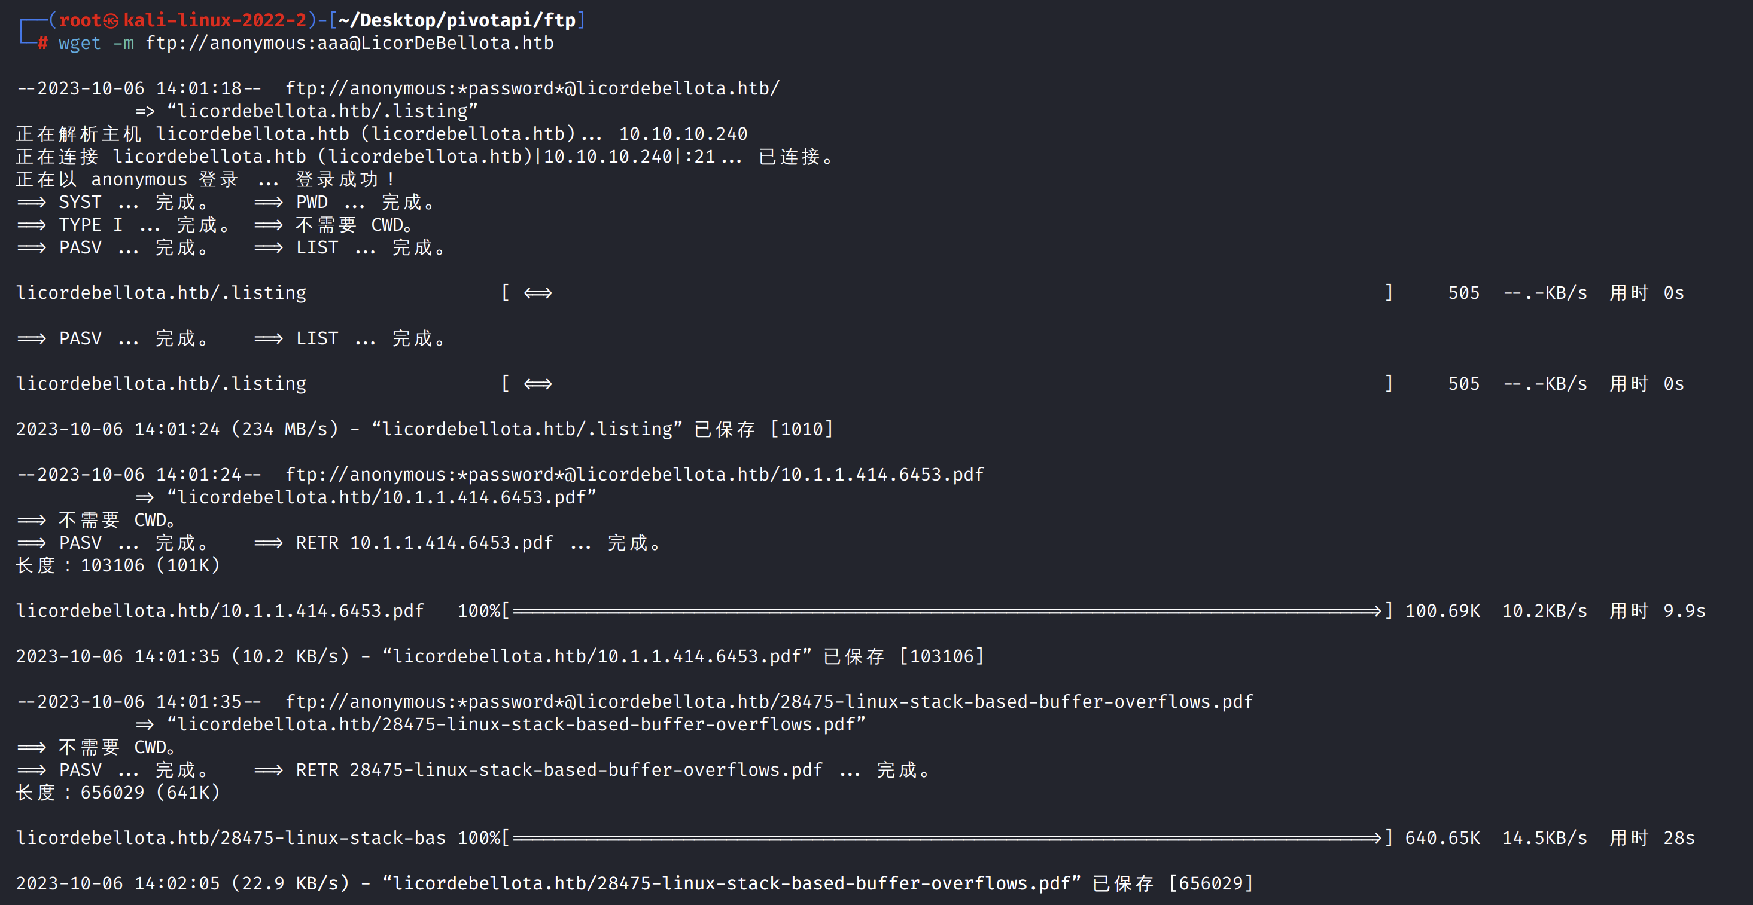The image size is (1753, 905).
Task: Click the typed ftp://anonymous:aaa@LicorDeBellota.htb URL
Action: pos(349,44)
